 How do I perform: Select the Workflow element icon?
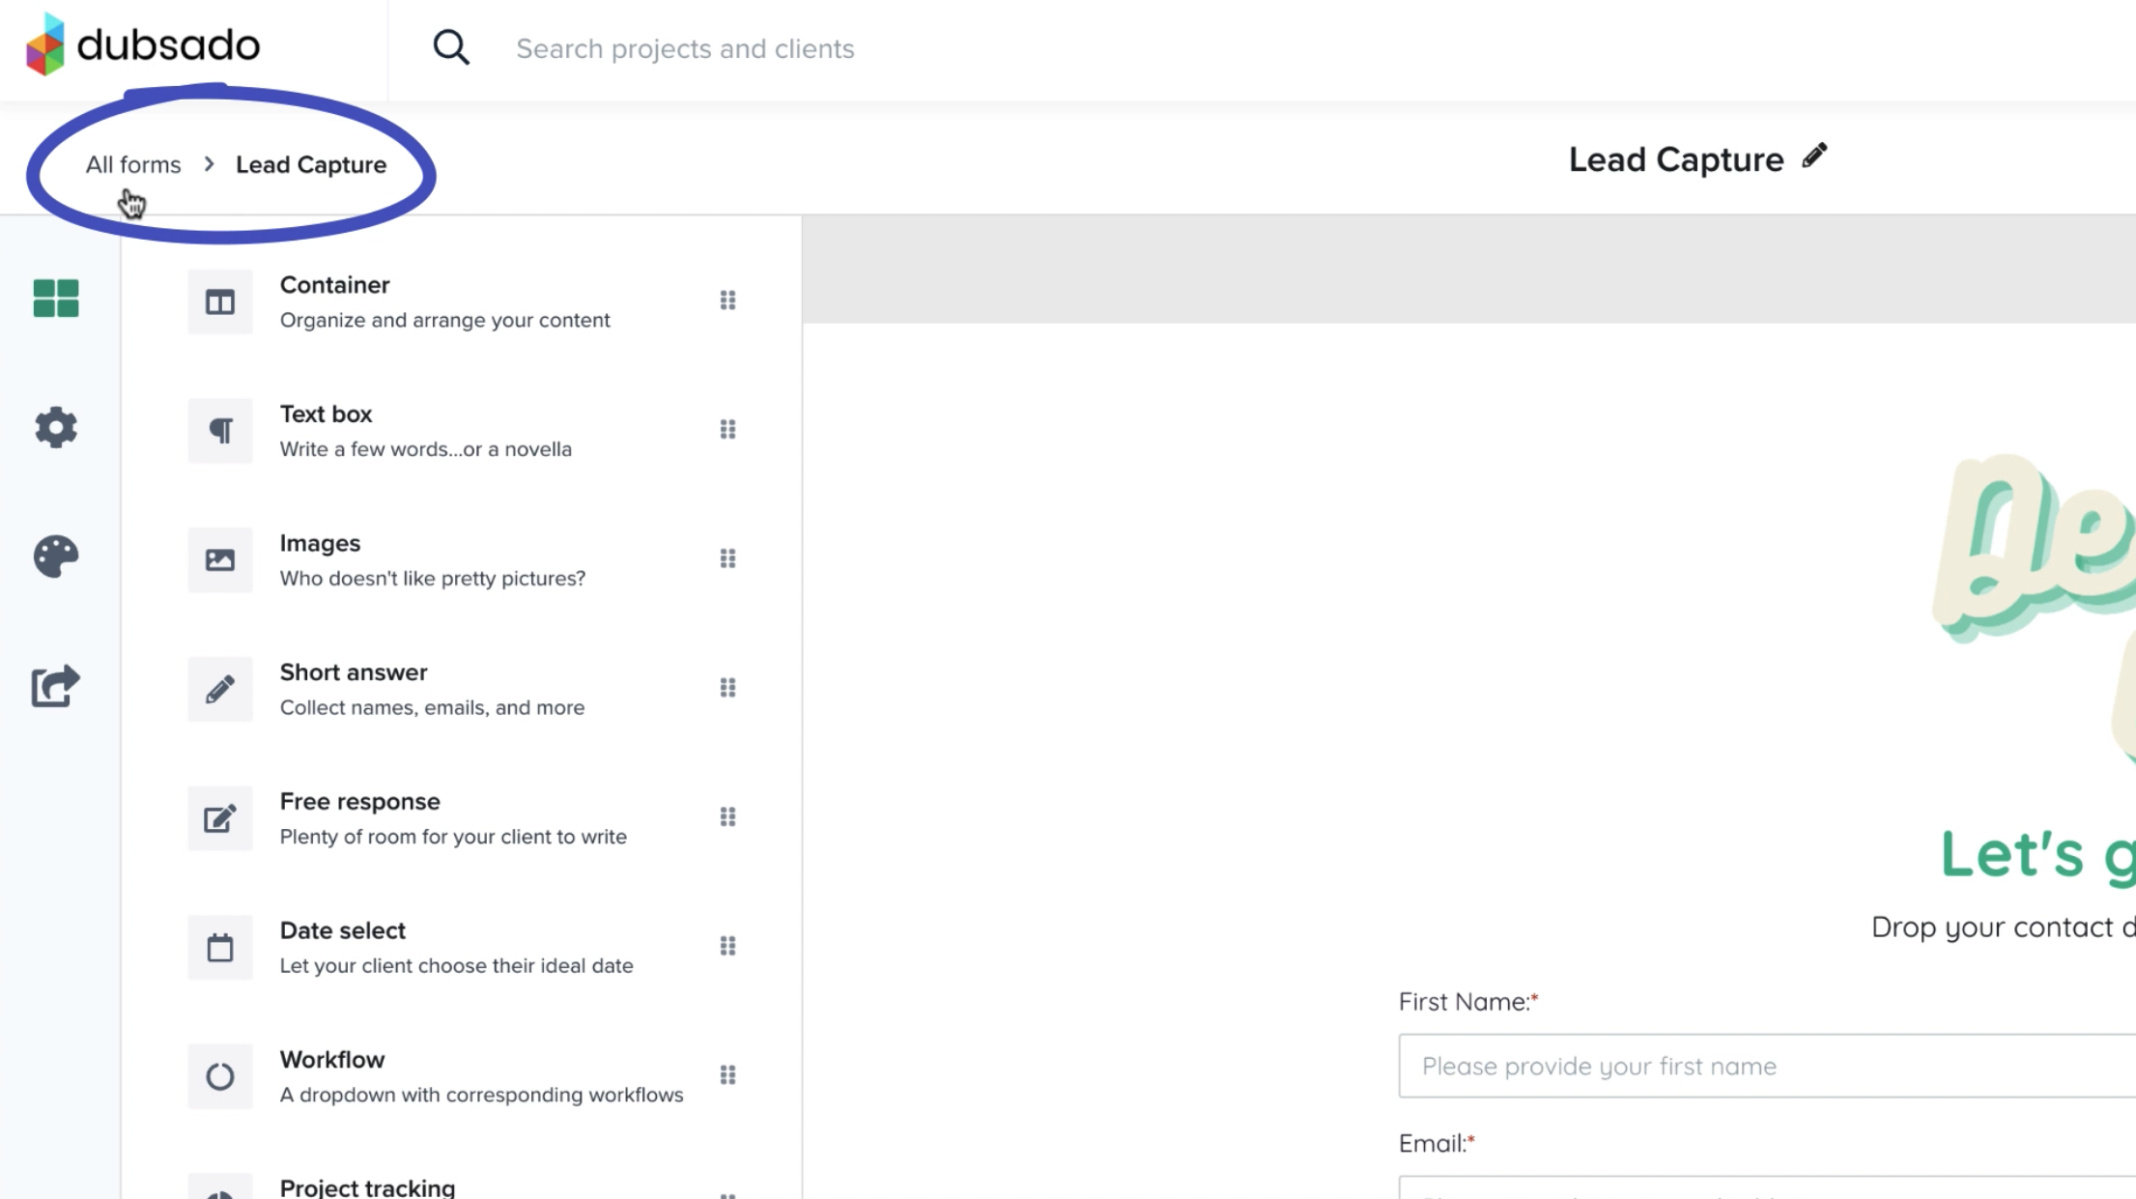click(220, 1076)
